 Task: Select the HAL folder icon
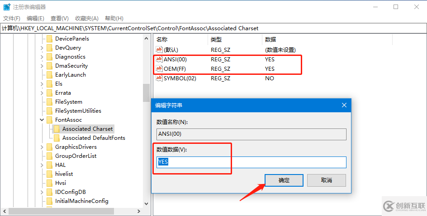[49, 165]
